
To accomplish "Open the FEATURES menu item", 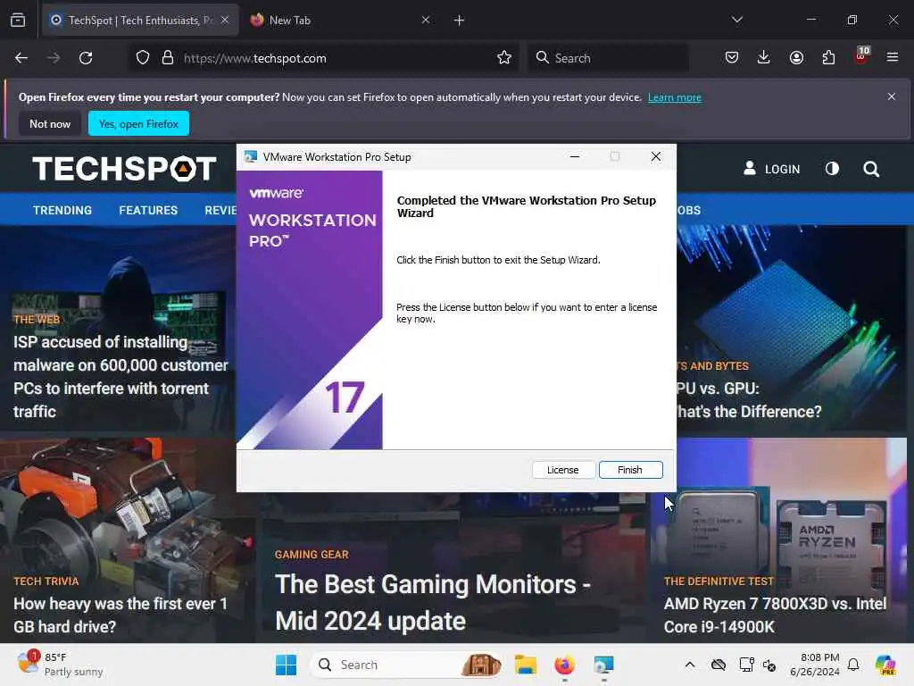I will point(148,210).
